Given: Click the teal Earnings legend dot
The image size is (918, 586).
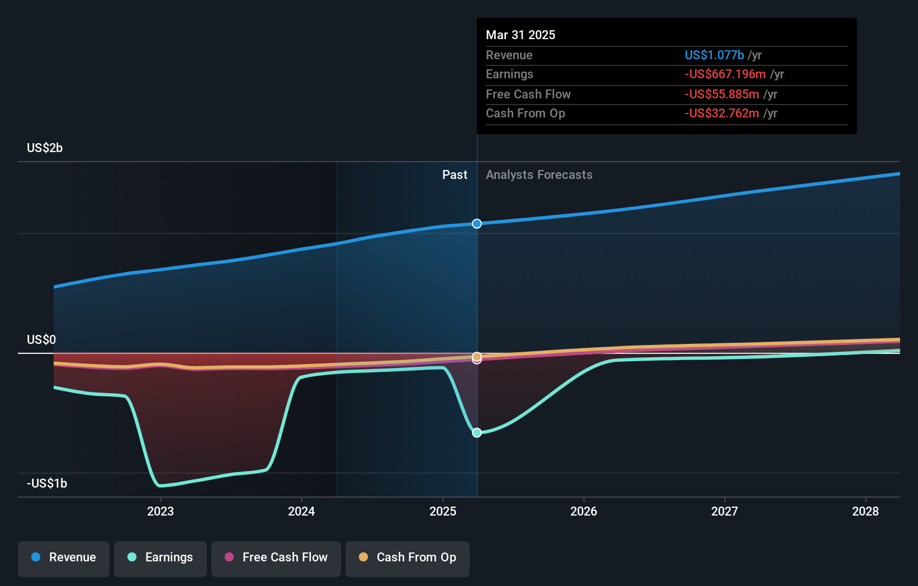Looking at the screenshot, I should click(132, 557).
